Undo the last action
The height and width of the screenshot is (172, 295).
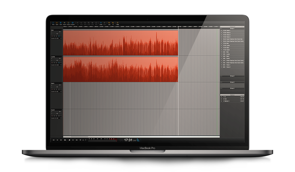coord(101,23)
